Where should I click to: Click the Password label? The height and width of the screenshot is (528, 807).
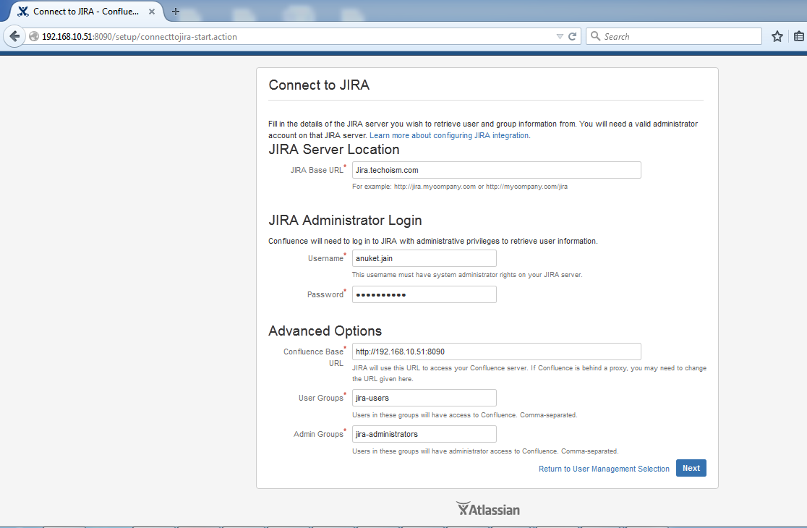pos(325,294)
